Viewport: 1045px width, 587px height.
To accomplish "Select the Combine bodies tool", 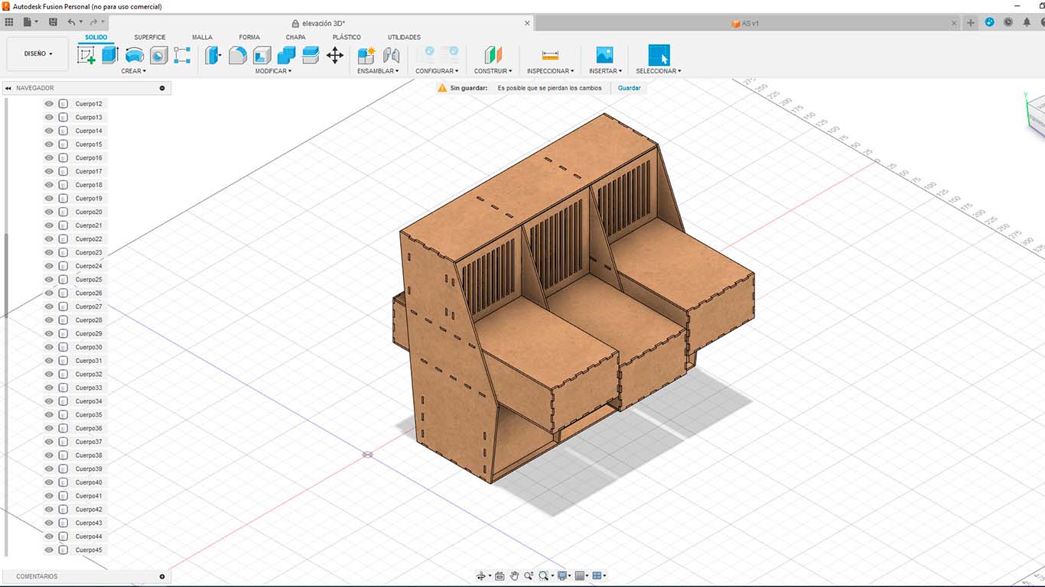I will tap(286, 55).
